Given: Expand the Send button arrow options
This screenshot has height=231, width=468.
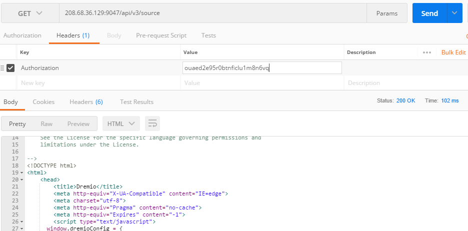Looking at the screenshot, I should pyautogui.click(x=454, y=13).
